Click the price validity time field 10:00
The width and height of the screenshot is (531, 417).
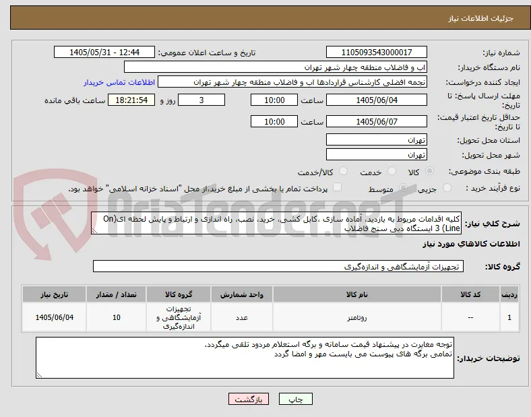coord(274,121)
